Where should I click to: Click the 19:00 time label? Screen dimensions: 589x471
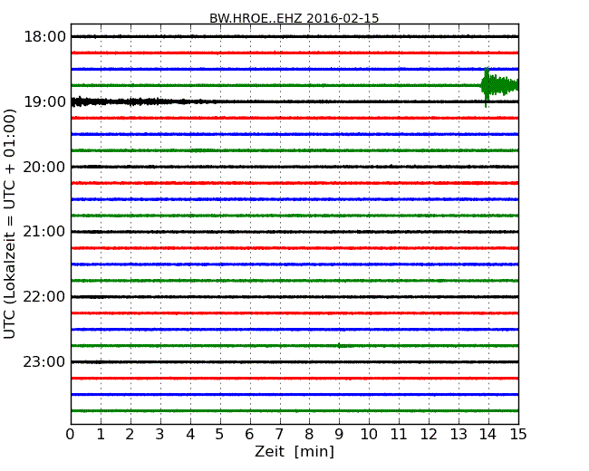click(x=44, y=101)
